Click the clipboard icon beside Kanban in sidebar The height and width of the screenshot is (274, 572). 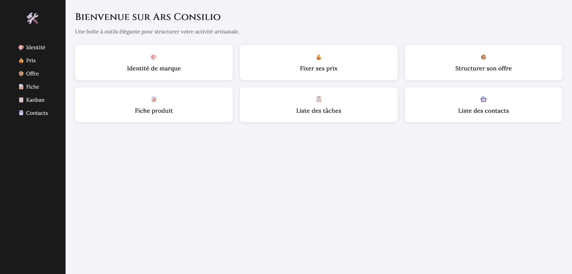[x=21, y=100]
